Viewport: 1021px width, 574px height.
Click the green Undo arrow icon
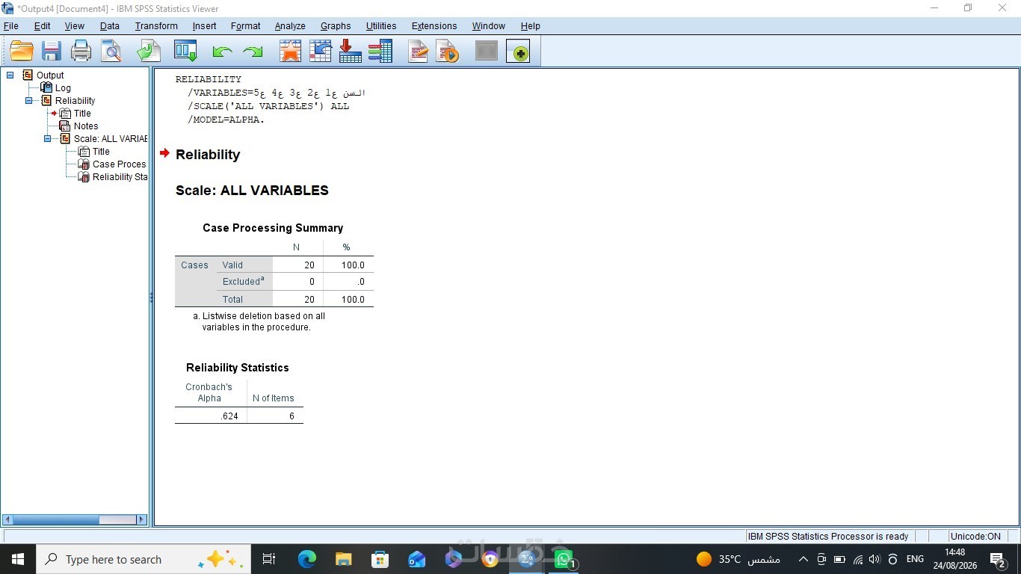[x=222, y=52]
